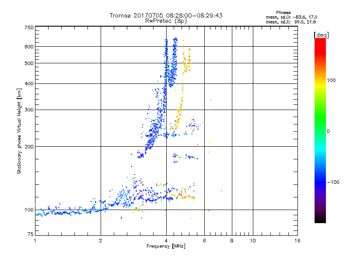This screenshot has width=350, height=262.
Task: Click the y-axis tick label '400'
Action: pos(29,83)
